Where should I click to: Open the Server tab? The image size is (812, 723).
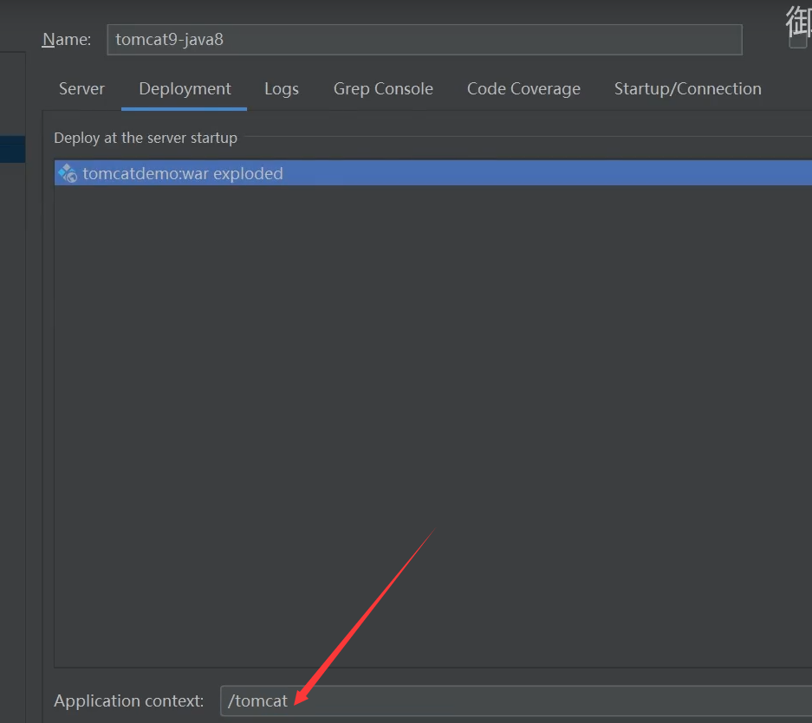point(81,88)
